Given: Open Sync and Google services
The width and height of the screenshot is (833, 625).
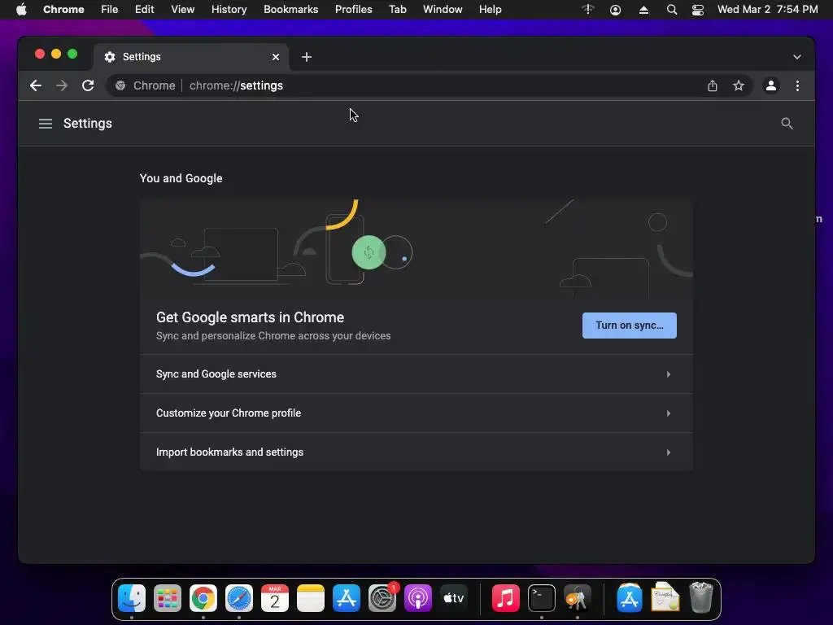Looking at the screenshot, I should (x=416, y=374).
